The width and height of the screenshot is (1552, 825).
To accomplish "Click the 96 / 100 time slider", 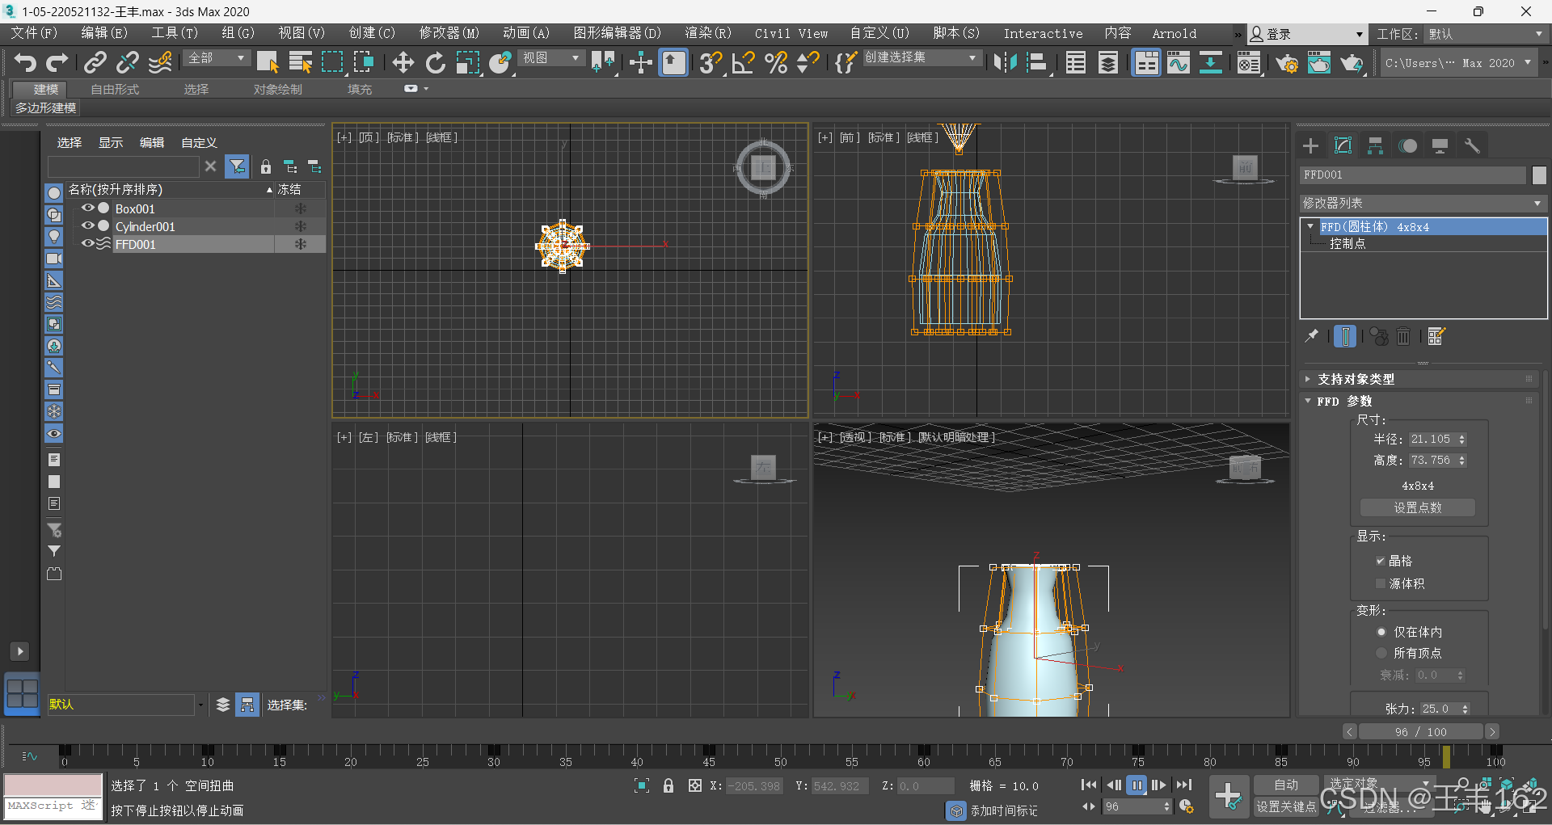I will (x=1421, y=731).
